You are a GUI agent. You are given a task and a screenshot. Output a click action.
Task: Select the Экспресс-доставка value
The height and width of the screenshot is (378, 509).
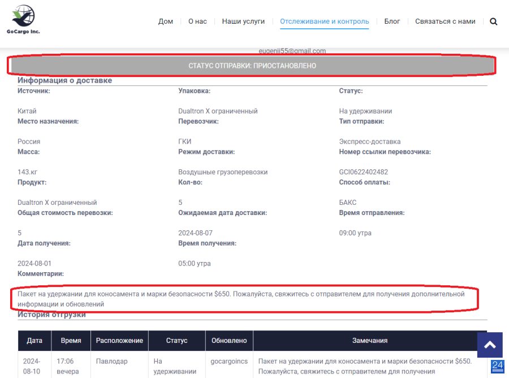[x=370, y=141]
